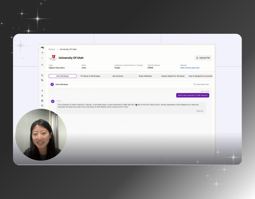Image resolution: width=255 pixels, height=199 pixels.
Task: Click the mascot answer text
Action: click(x=128, y=106)
